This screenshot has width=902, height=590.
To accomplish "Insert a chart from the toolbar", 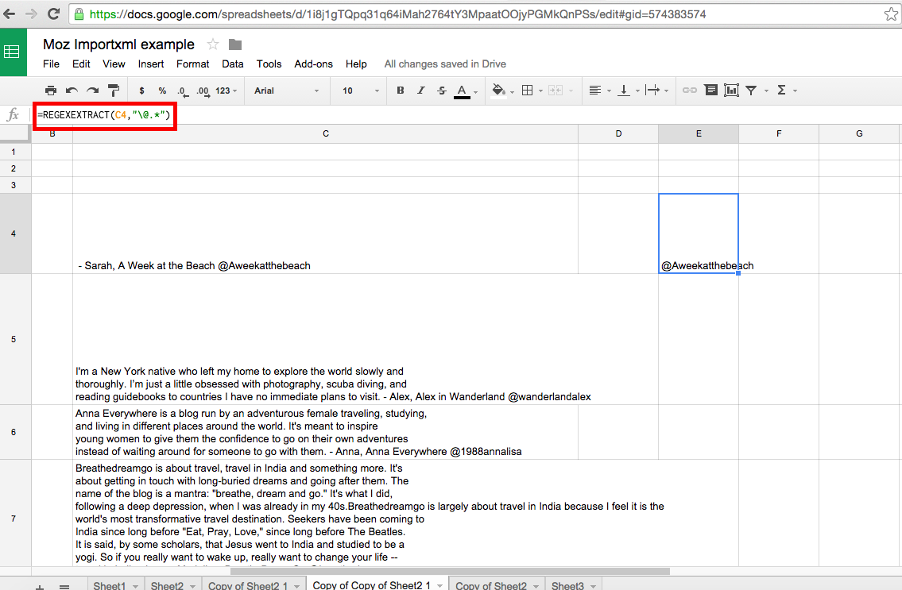I will coord(731,91).
